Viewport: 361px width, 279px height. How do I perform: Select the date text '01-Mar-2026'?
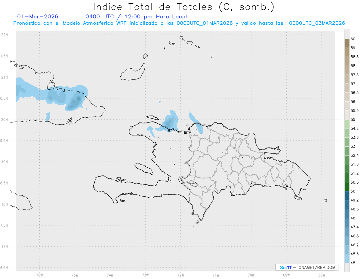[x=38, y=17]
